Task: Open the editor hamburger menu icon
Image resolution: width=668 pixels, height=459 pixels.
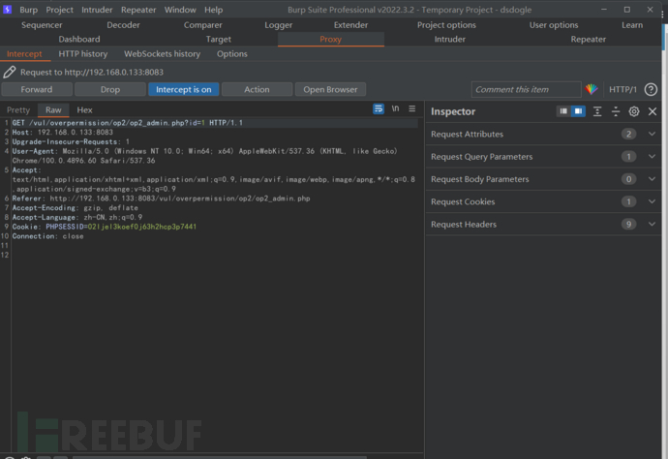Action: (x=412, y=108)
